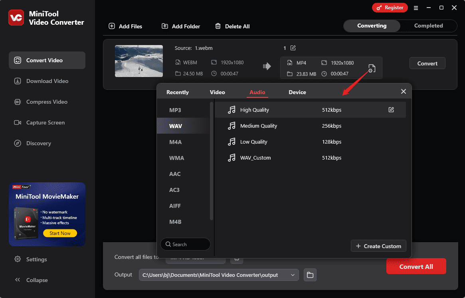Screen dimensions: 465x298
Task: Select MP3 format in list
Action: 183,110
